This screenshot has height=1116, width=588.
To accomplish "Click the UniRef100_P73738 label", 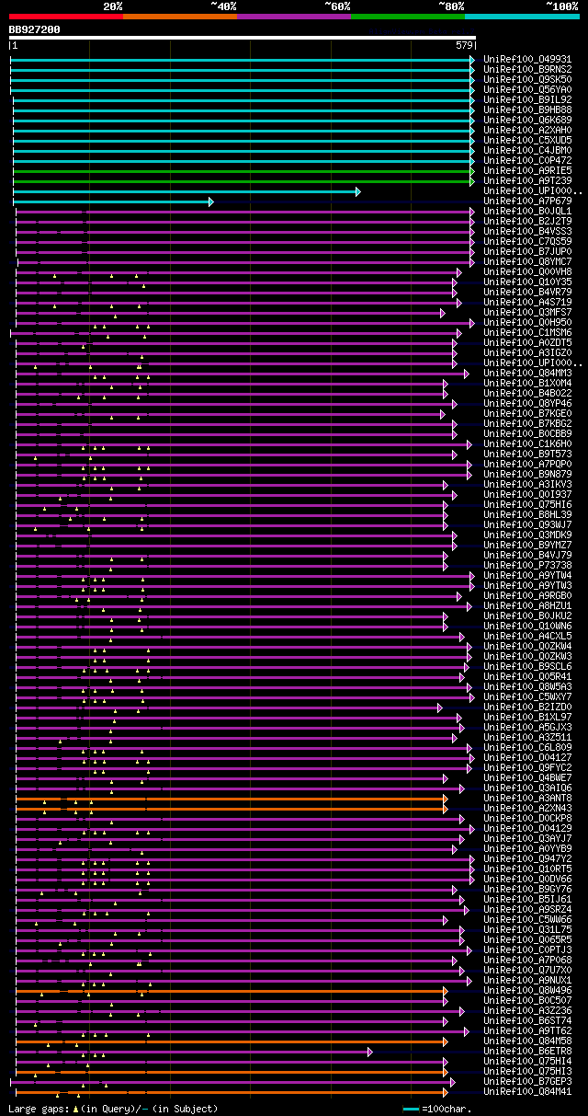I will (527, 565).
